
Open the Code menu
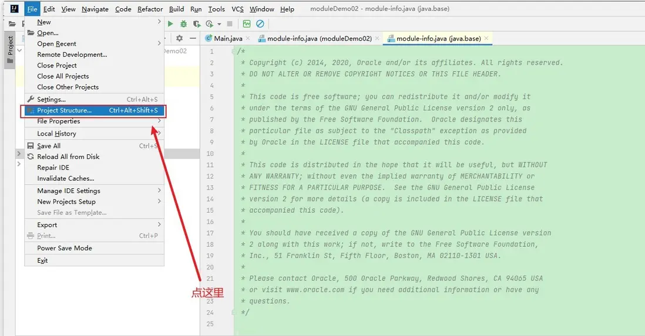[x=123, y=9]
